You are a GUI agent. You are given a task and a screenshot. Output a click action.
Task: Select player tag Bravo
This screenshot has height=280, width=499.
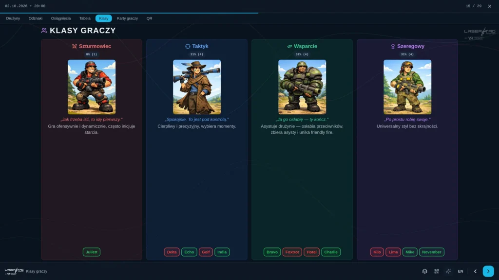pos(272,252)
